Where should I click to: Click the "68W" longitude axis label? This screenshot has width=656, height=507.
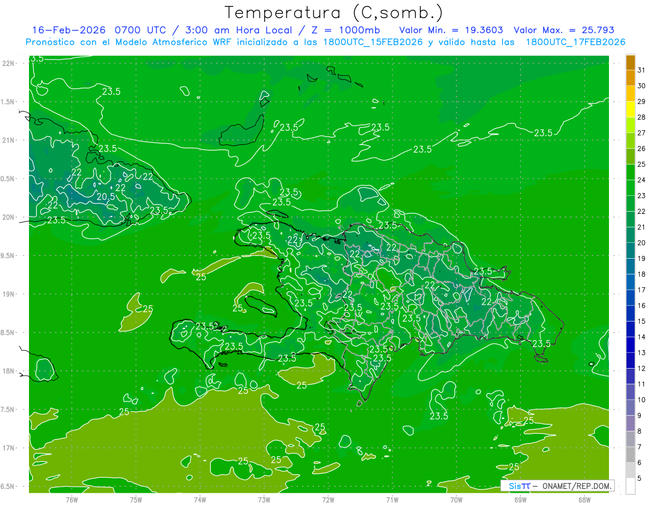[x=584, y=500]
